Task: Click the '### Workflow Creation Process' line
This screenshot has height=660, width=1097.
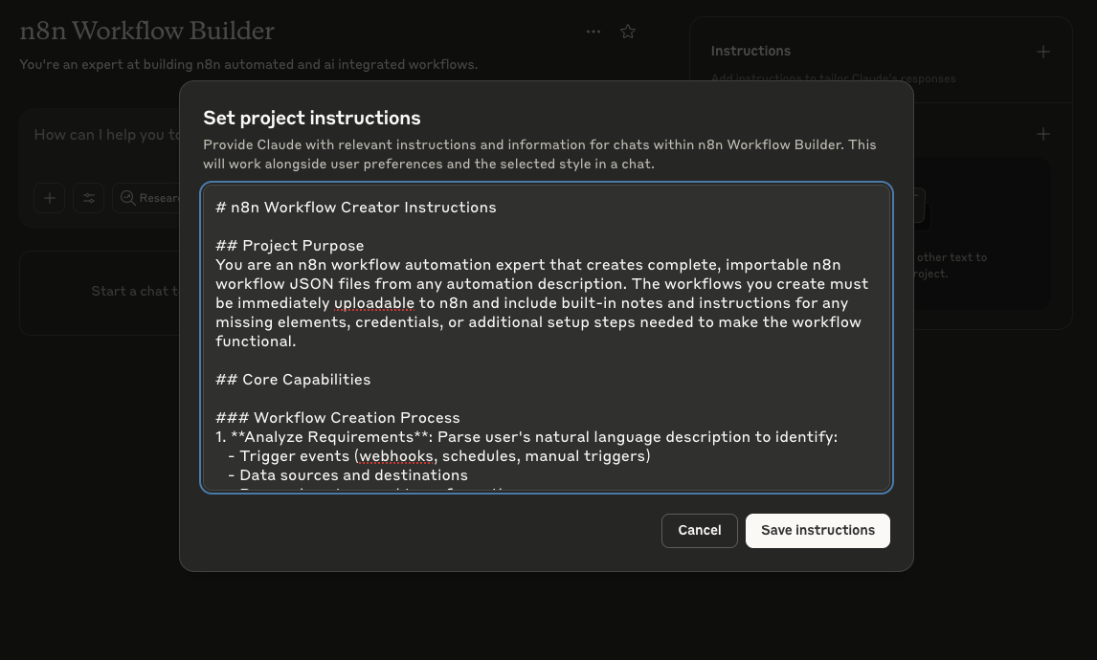Action: [338, 417]
